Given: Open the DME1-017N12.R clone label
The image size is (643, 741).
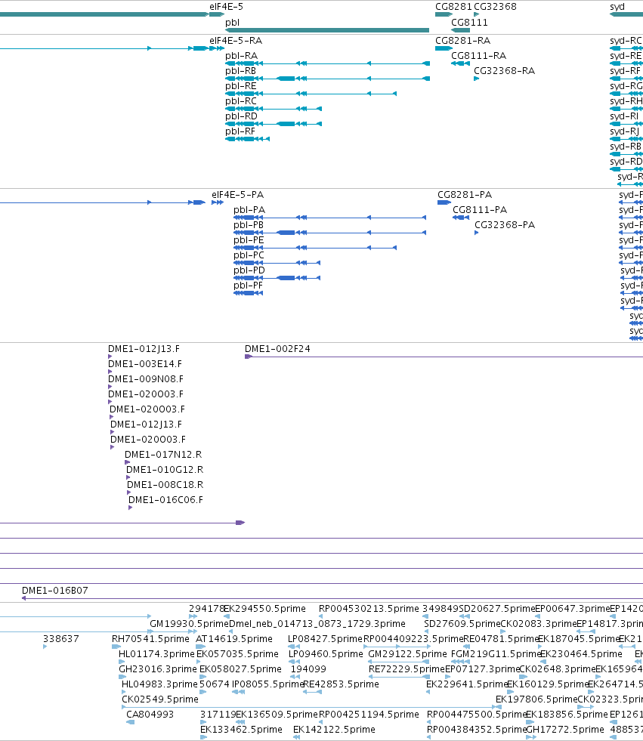Looking at the screenshot, I should (163, 455).
